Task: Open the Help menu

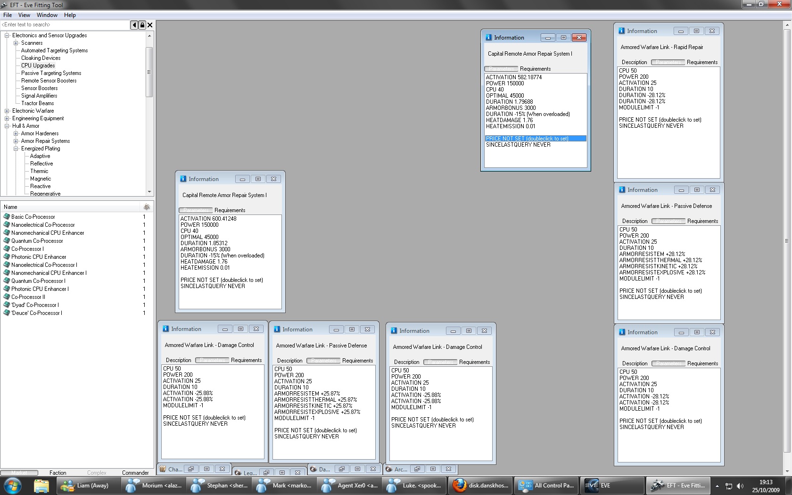Action: (70, 15)
